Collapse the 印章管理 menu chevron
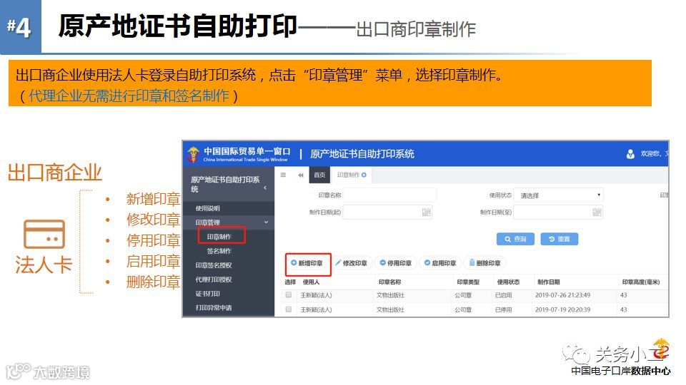This screenshot has width=686, height=385. pyautogui.click(x=266, y=222)
